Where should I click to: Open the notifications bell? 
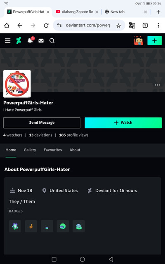click(30, 40)
